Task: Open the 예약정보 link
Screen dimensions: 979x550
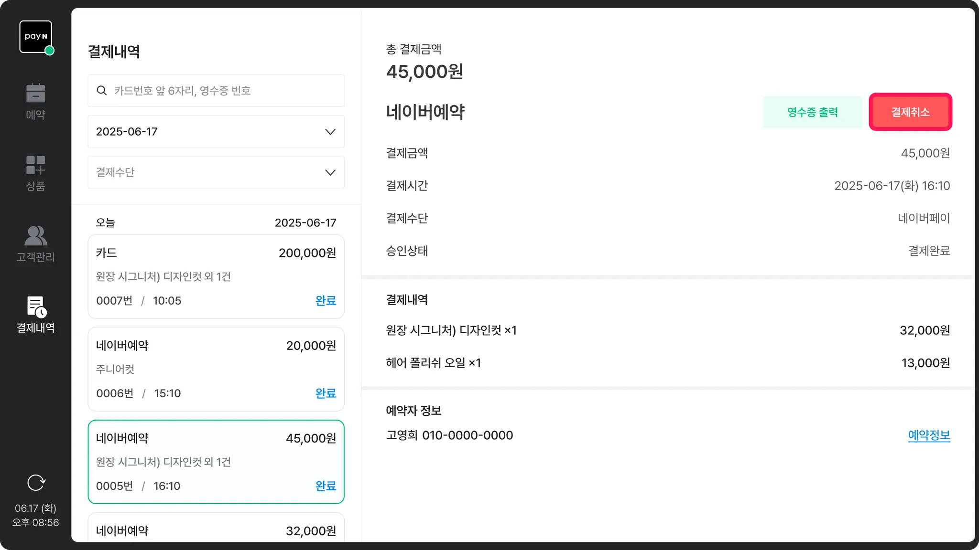Action: 929,435
